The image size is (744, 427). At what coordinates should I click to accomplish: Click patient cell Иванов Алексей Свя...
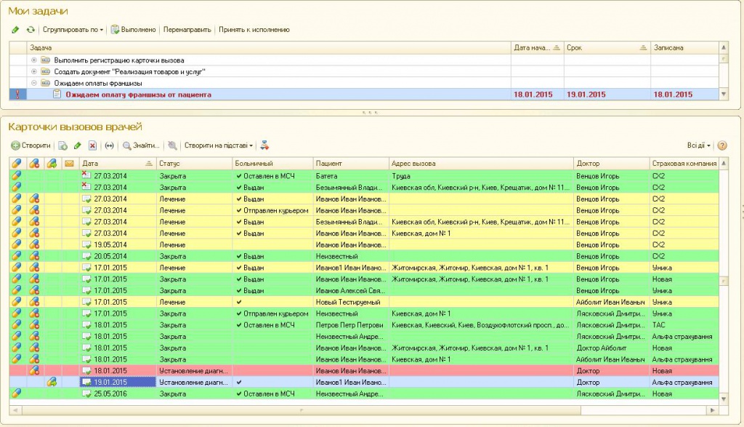tap(351, 290)
